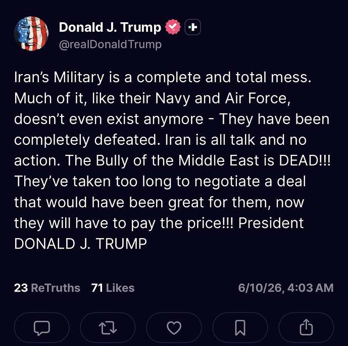This screenshot has width=348, height=346.
Task: Select the "Navy and Air Force" line
Action: [152, 98]
